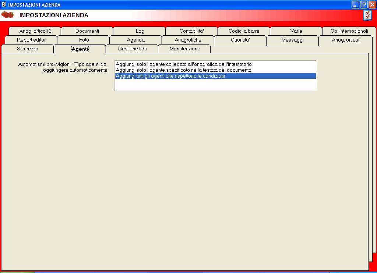Select the Foto tab
The image size is (377, 273).
[84, 40]
